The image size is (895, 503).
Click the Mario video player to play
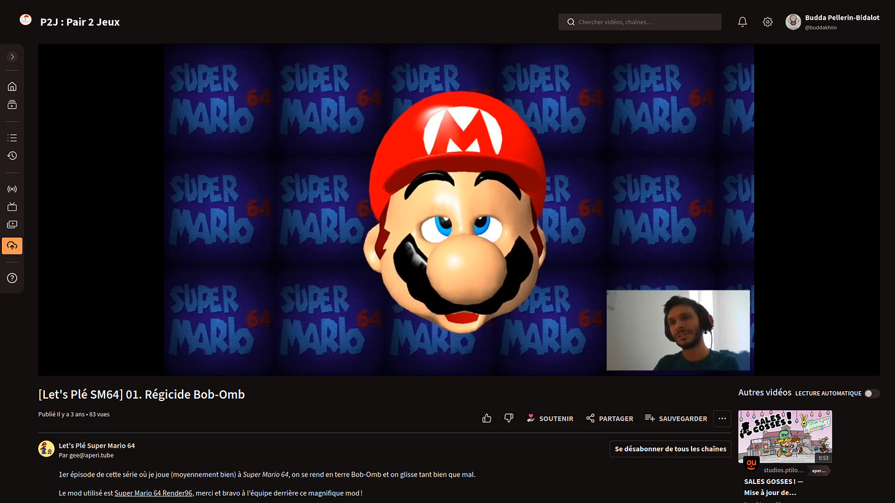pos(459,209)
